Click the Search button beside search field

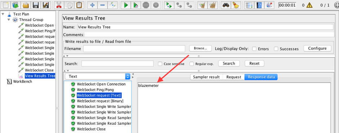(229, 63)
